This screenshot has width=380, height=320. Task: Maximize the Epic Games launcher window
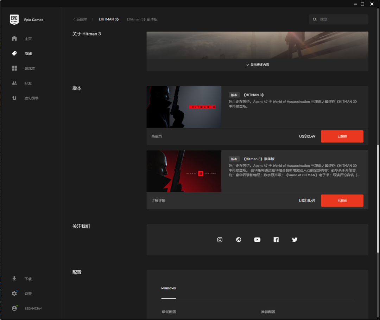[362, 4]
